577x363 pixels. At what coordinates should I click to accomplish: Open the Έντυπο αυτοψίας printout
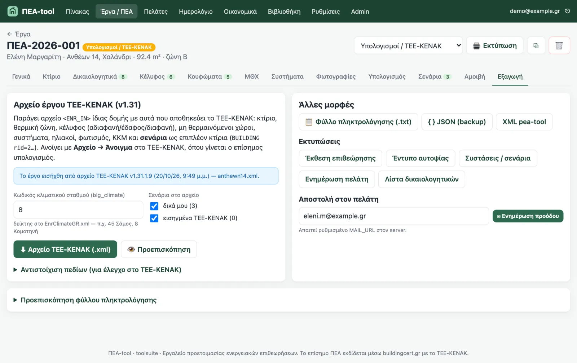pyautogui.click(x=420, y=158)
